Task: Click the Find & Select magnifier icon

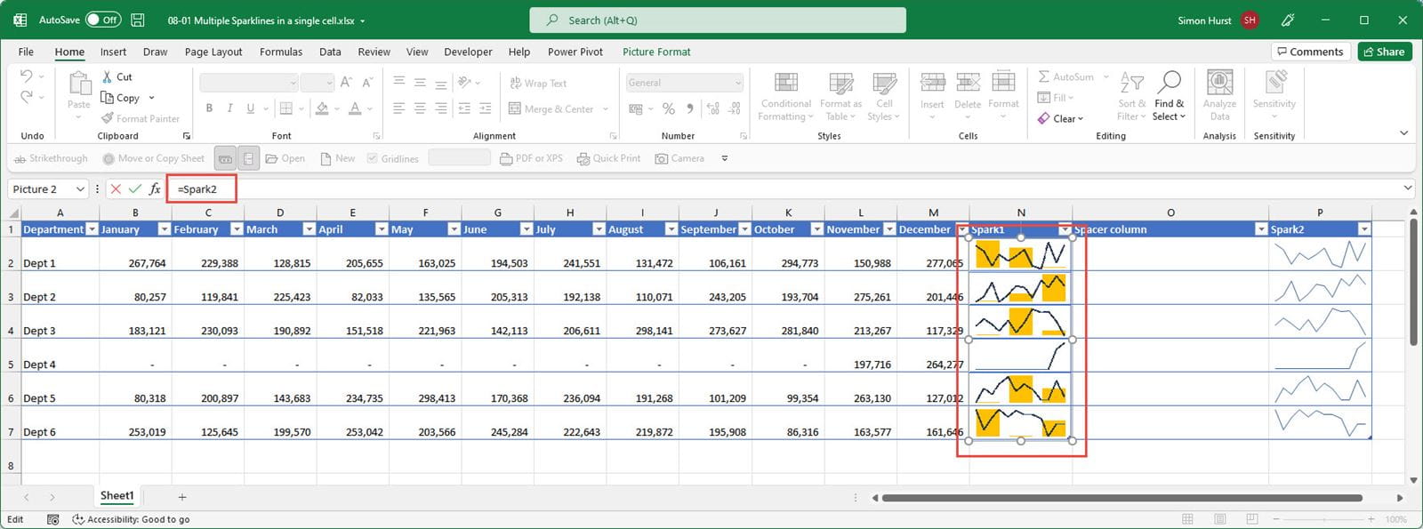Action: pos(1169,83)
